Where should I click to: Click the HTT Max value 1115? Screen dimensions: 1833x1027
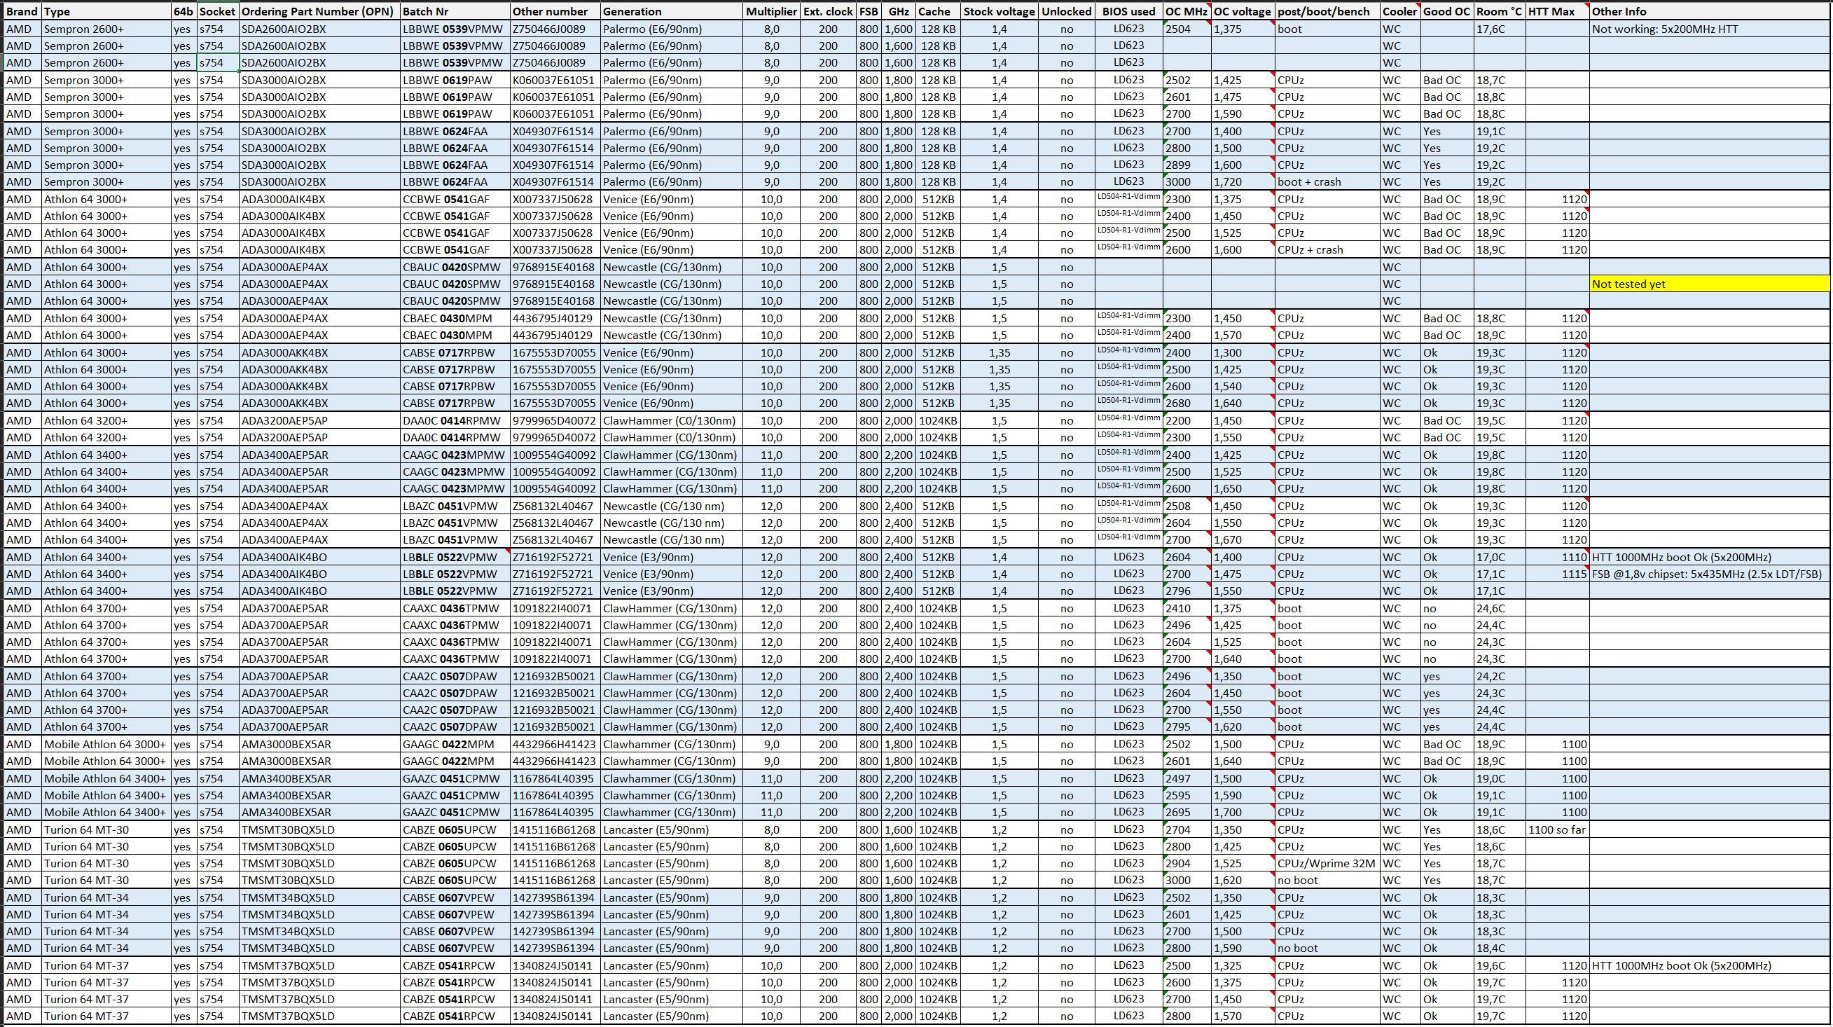point(1557,574)
